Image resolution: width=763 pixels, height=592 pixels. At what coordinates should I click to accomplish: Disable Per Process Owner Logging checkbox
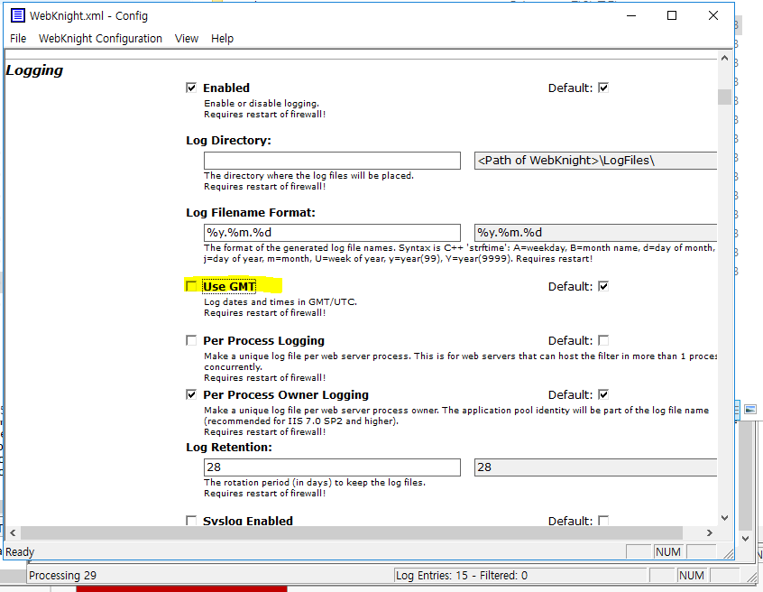pos(191,394)
